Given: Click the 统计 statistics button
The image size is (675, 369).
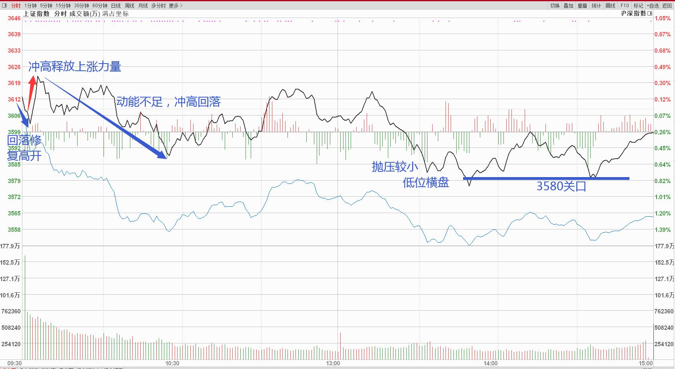Looking at the screenshot, I should point(596,6).
